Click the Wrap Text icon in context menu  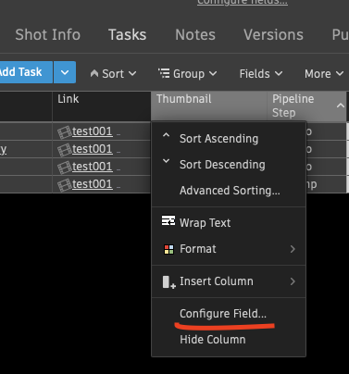pos(168,221)
